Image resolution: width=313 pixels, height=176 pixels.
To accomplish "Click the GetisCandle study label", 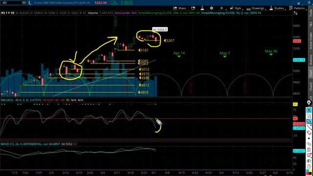I will tap(122, 13).
